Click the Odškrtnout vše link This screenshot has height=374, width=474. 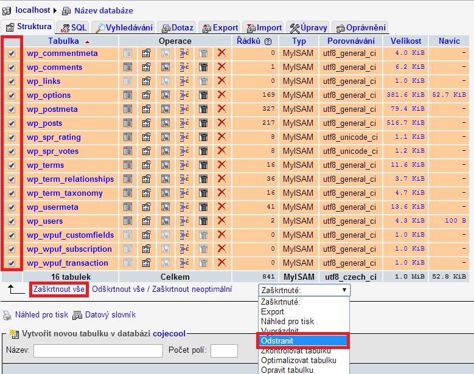pyautogui.click(x=118, y=289)
